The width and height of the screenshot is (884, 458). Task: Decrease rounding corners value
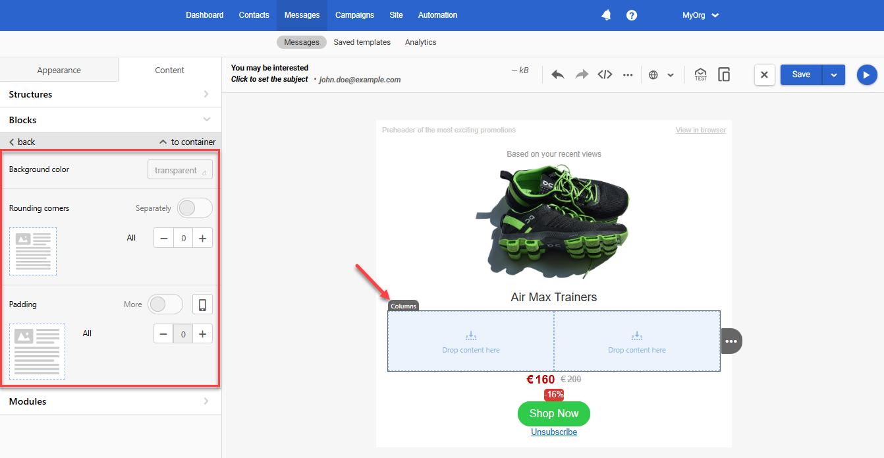tap(163, 238)
